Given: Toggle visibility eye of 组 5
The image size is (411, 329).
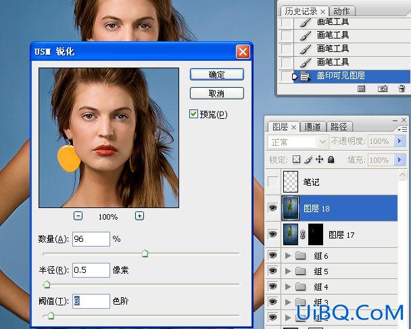Looking at the screenshot, I should (x=272, y=271).
